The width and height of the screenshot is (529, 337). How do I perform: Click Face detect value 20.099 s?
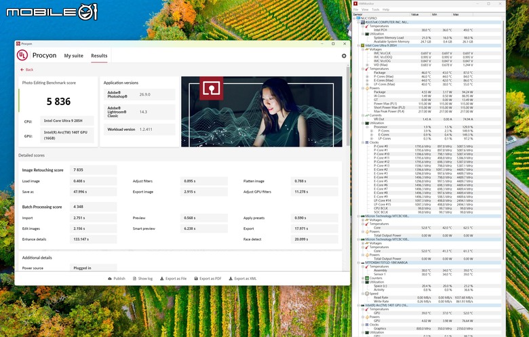tap(315, 239)
